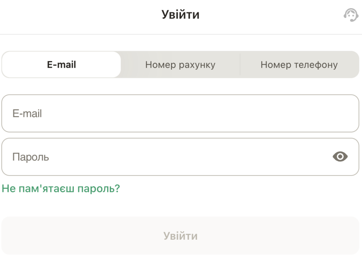This screenshot has width=362, height=258.
Task: Contact support using the top-right icon
Action: (351, 15)
